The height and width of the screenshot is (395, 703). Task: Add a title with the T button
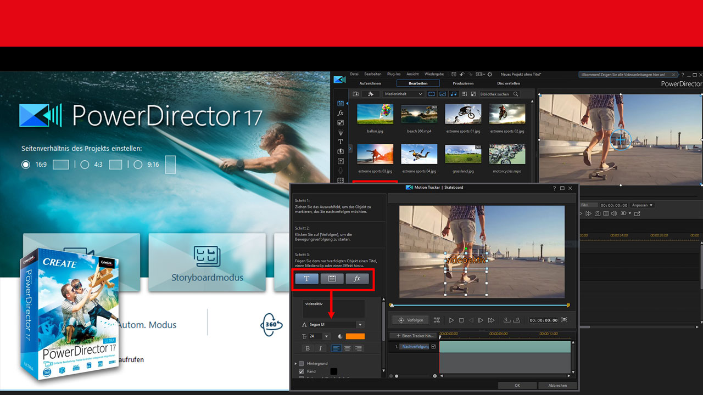(306, 279)
